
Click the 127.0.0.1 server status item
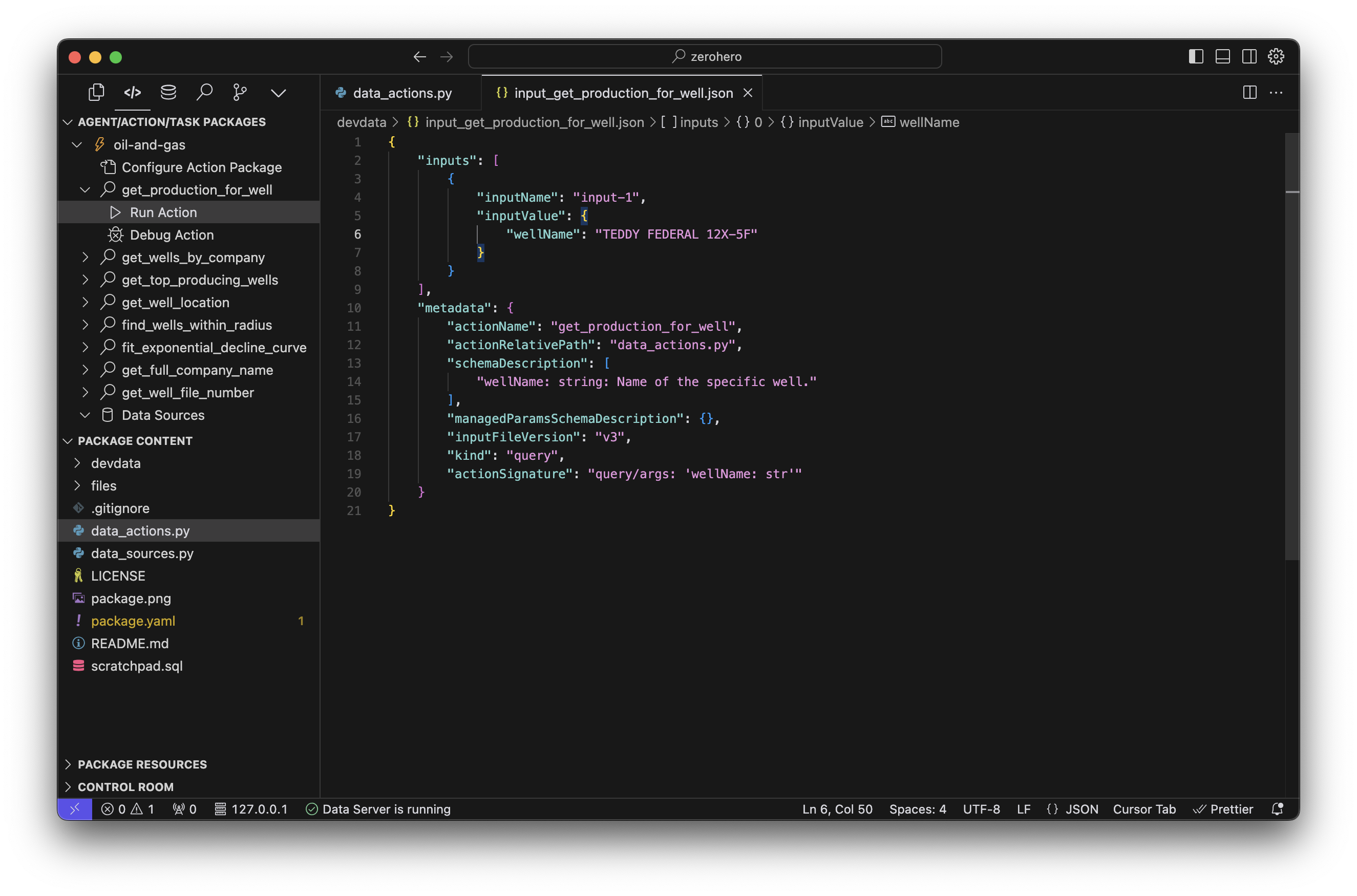pyautogui.click(x=251, y=809)
